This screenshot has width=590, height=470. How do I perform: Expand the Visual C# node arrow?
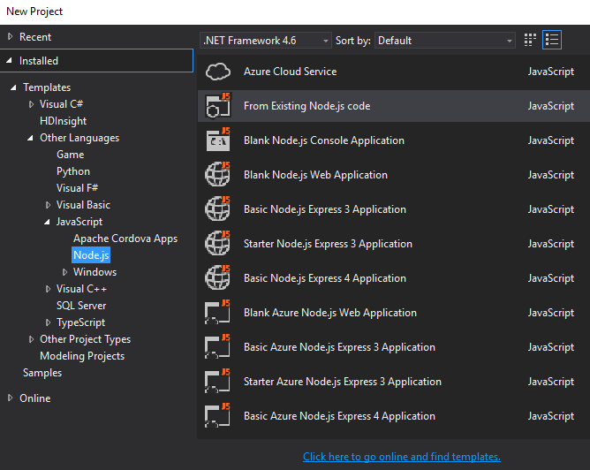[x=31, y=104]
